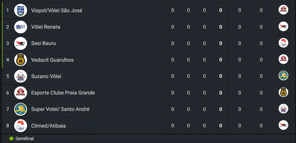Click Esporte Clube Praia Grande logo beside its name
The width and height of the screenshot is (296, 143).
pyautogui.click(x=21, y=93)
